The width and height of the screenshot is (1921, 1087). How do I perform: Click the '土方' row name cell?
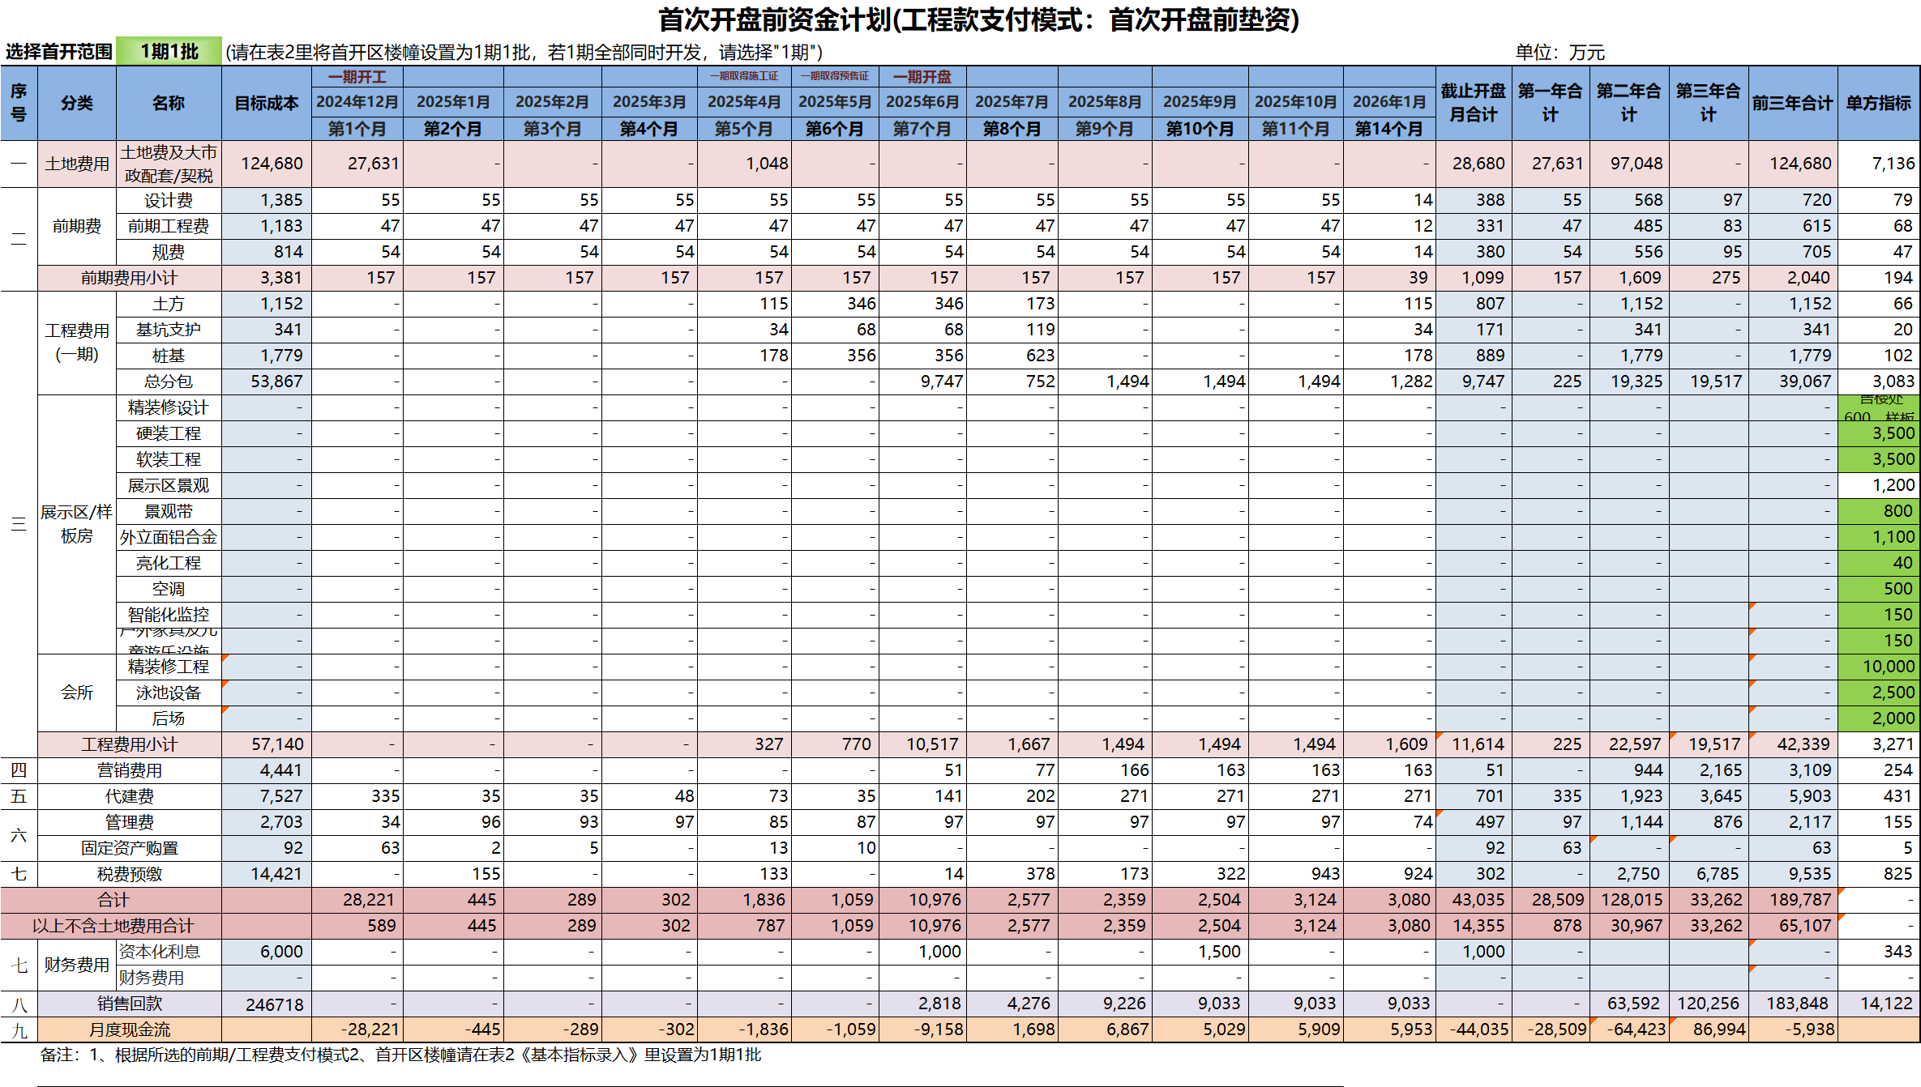169,304
